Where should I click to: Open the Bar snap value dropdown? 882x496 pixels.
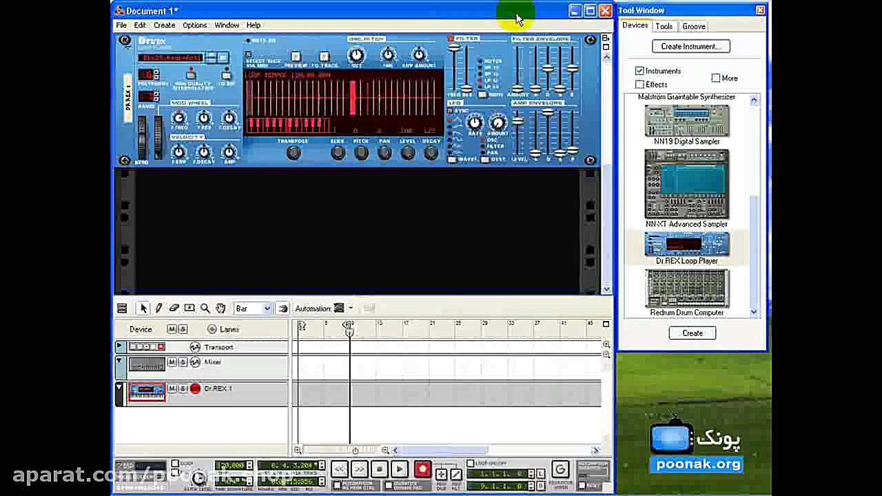tap(267, 309)
